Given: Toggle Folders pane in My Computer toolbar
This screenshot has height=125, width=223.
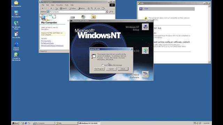Looking at the screenshot, I should 72,8.
